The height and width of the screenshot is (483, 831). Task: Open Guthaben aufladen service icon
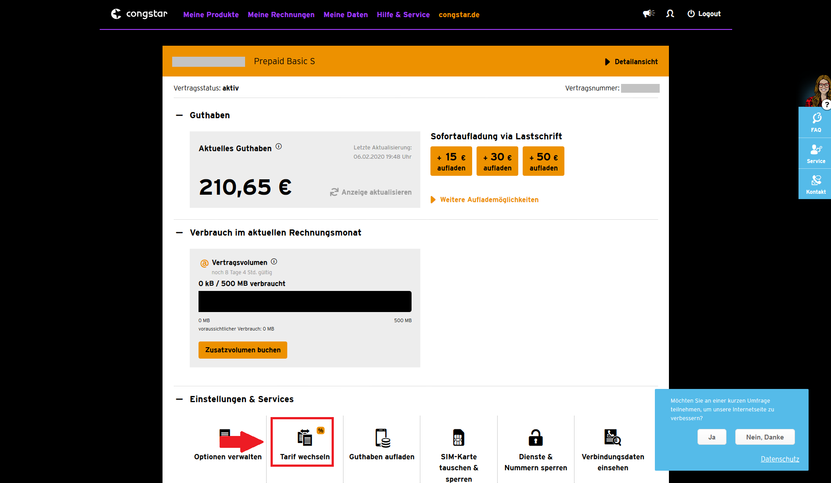382,438
